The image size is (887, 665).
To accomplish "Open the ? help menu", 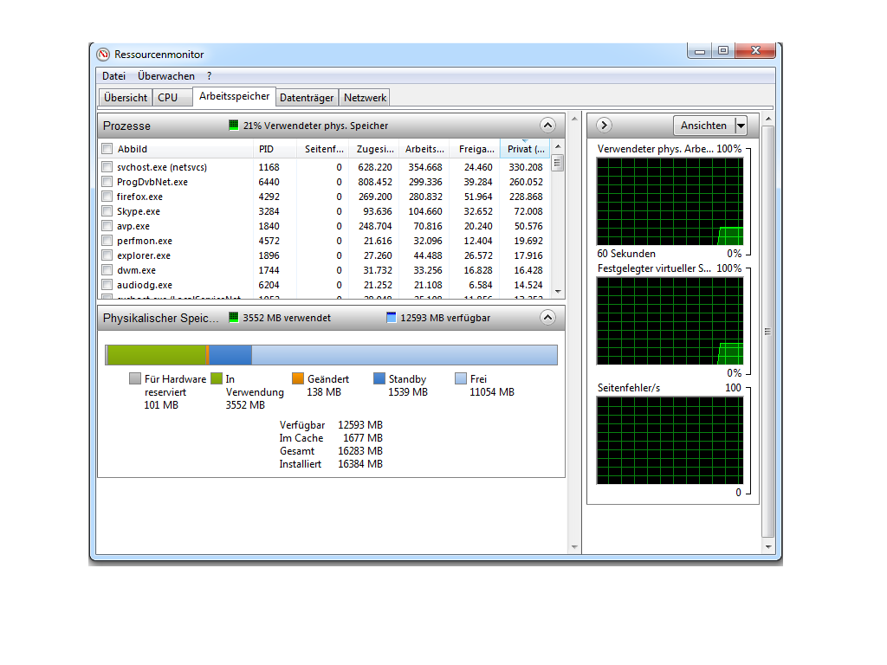I will (x=210, y=76).
